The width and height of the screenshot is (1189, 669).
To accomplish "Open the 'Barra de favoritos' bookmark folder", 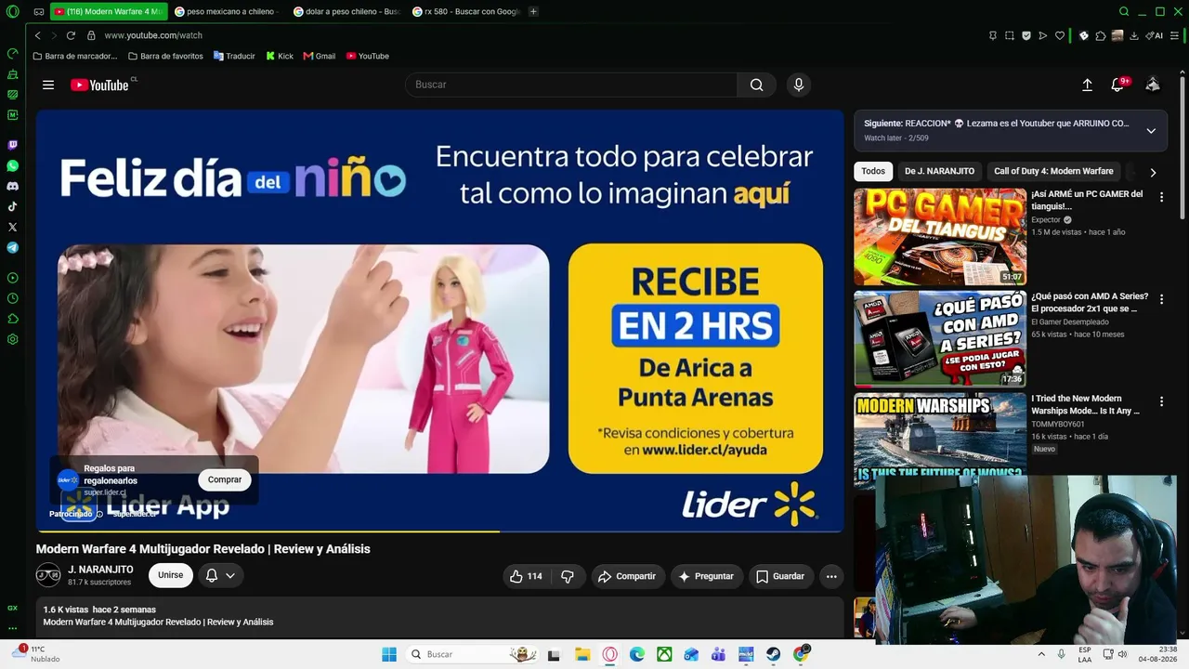I will click(x=165, y=56).
